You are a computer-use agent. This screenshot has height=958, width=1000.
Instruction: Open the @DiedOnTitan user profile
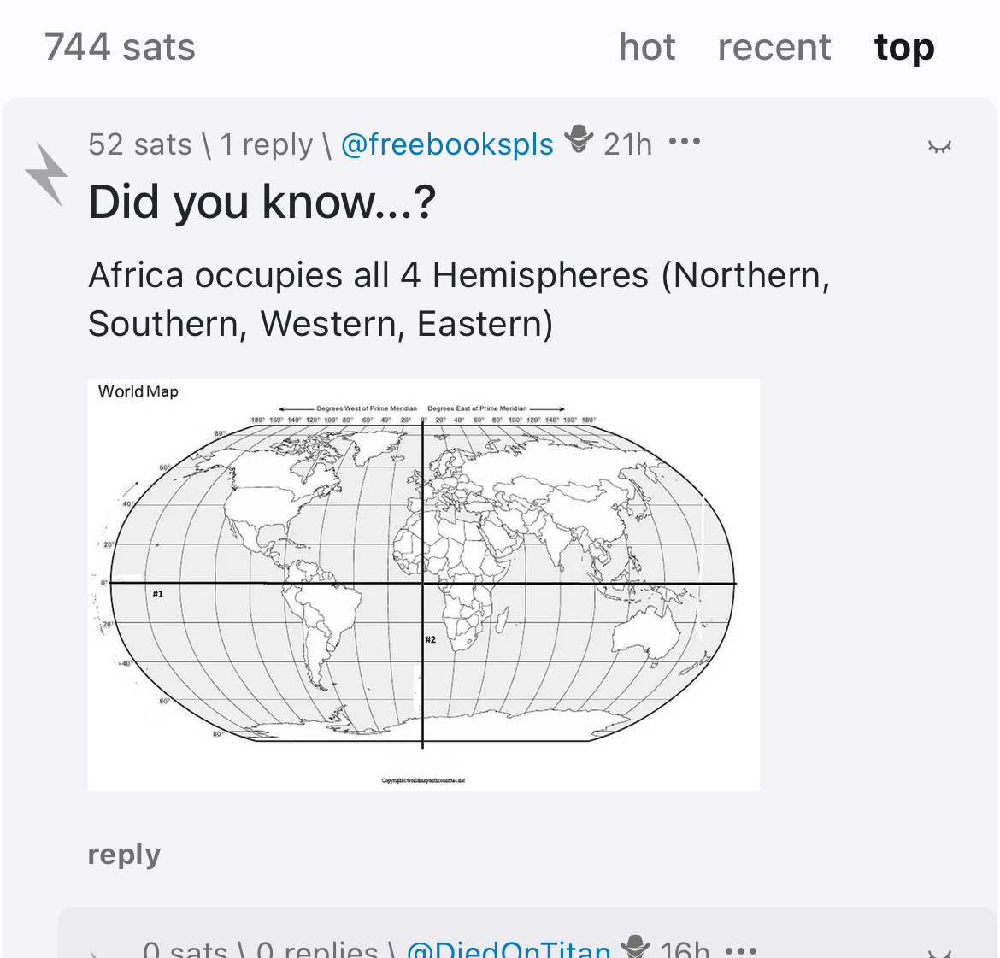click(509, 949)
